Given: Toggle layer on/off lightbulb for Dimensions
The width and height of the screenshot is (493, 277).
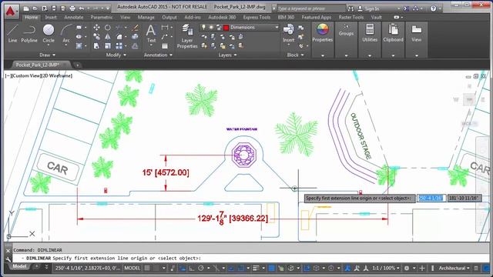Looking at the screenshot, I should pyautogui.click(x=203, y=28).
